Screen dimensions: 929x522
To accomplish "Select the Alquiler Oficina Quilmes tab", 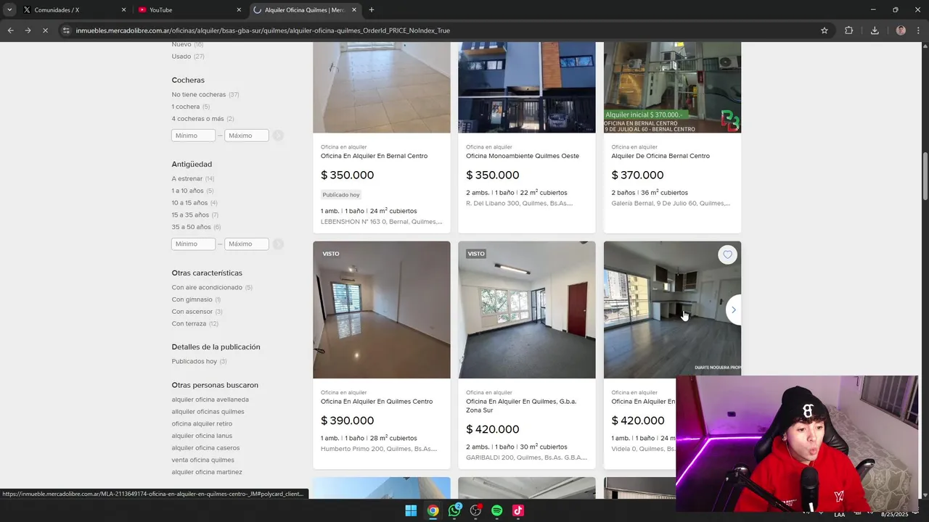I will [305, 10].
